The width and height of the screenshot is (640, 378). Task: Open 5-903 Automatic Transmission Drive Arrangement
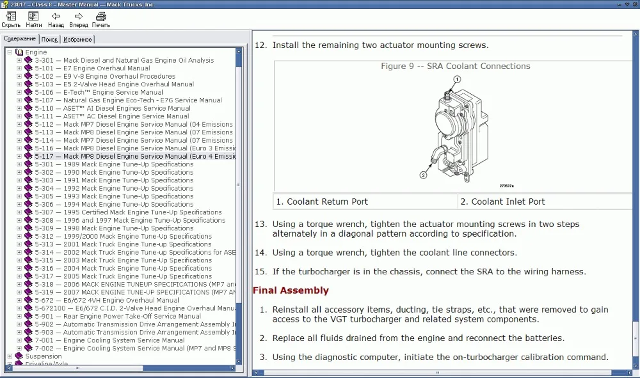pos(135,333)
